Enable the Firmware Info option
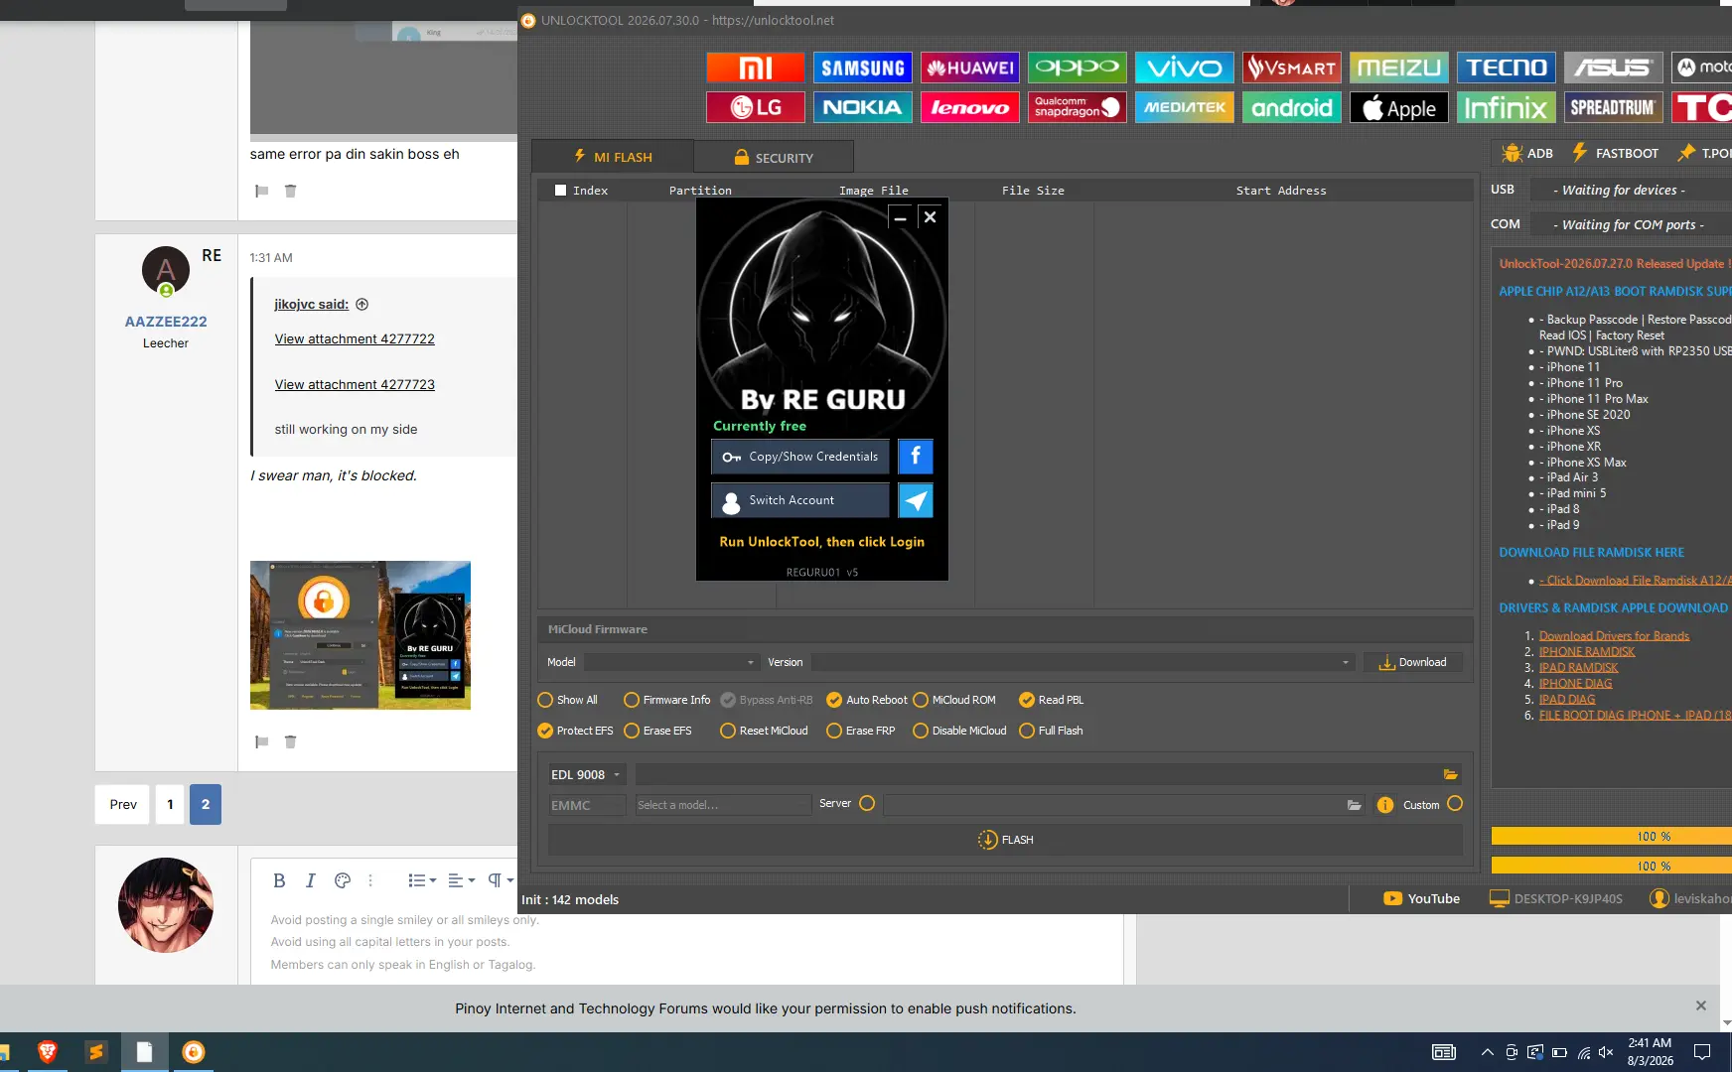The image size is (1732, 1072). (666, 700)
